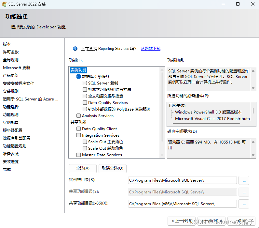Open the 从网站下载 link
259x228 pixels.
150,49
